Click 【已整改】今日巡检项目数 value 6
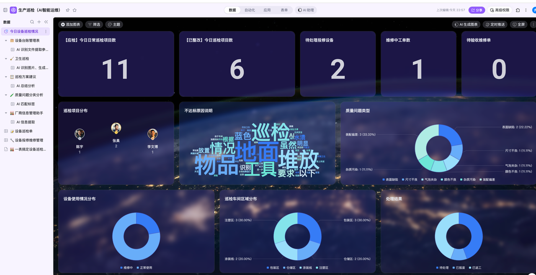 (x=237, y=69)
